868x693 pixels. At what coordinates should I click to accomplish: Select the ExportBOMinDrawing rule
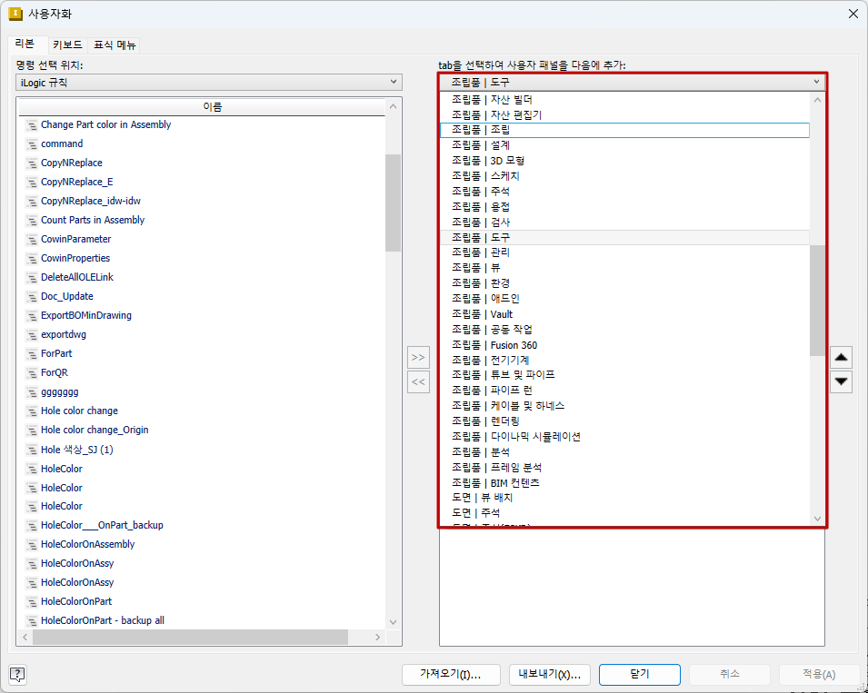(86, 315)
